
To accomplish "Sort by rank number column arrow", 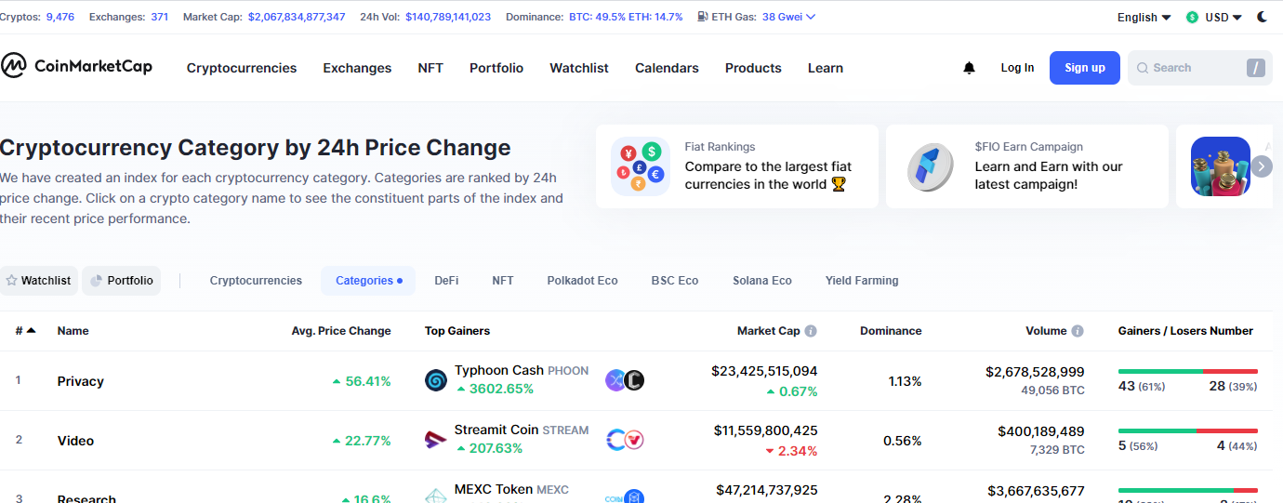I will [32, 330].
